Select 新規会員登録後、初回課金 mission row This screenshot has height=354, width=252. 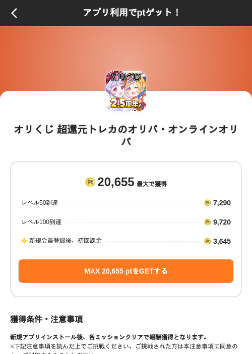click(126, 241)
